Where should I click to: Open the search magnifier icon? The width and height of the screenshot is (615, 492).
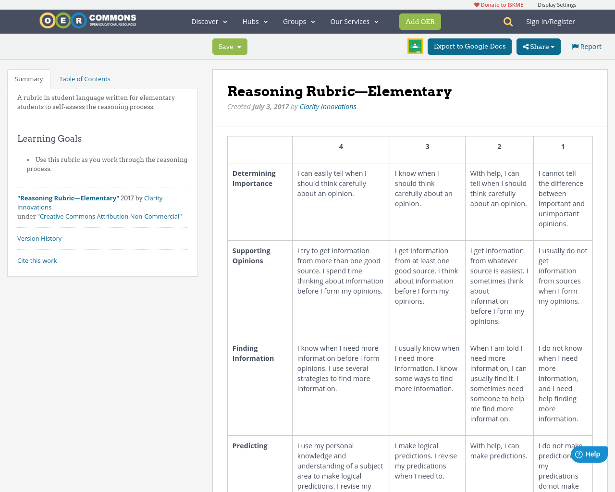coord(508,22)
